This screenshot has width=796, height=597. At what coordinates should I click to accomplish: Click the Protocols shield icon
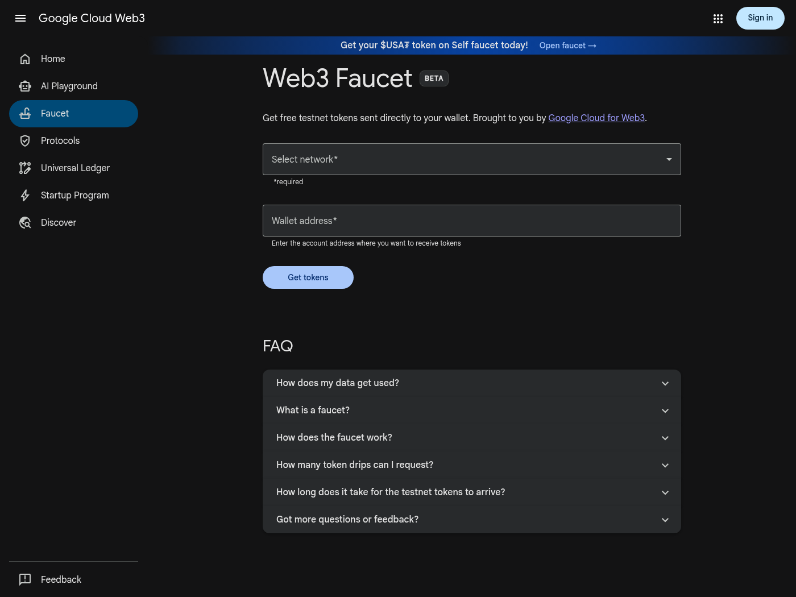(x=25, y=141)
